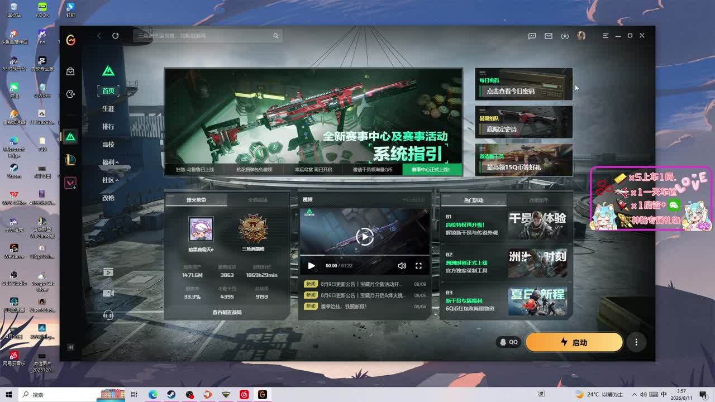Open the WeGame store bag icon
715x402 pixels.
pos(70,71)
